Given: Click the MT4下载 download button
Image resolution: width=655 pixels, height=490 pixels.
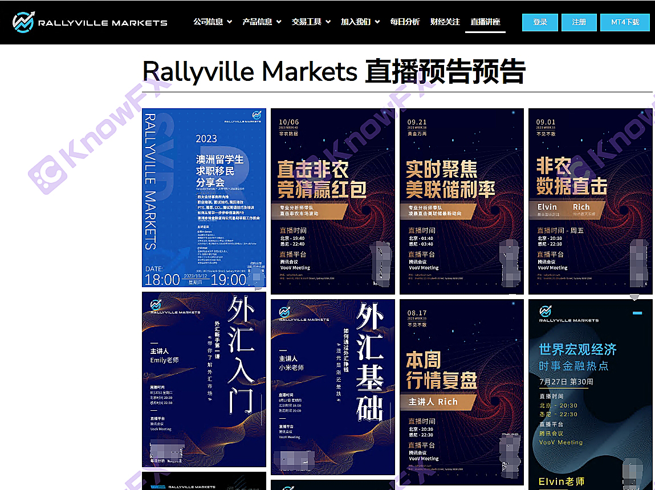Looking at the screenshot, I should coord(625,23).
